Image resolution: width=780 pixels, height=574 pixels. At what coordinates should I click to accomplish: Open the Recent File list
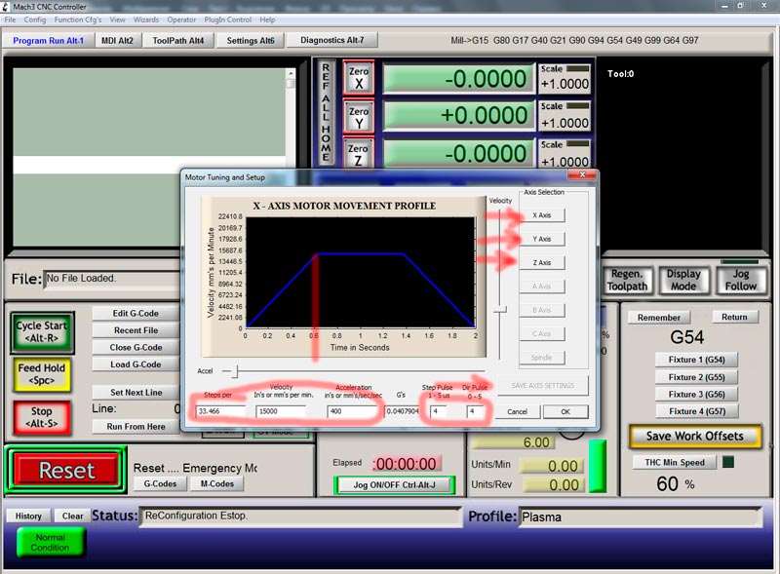[x=136, y=330]
